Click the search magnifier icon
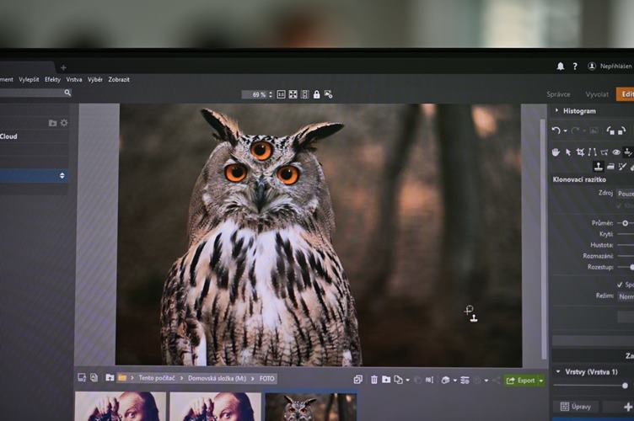The image size is (634, 421). pyautogui.click(x=67, y=93)
